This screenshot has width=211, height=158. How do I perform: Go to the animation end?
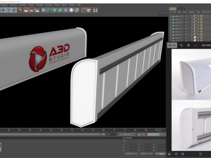pyautogui.click(x=135, y=134)
